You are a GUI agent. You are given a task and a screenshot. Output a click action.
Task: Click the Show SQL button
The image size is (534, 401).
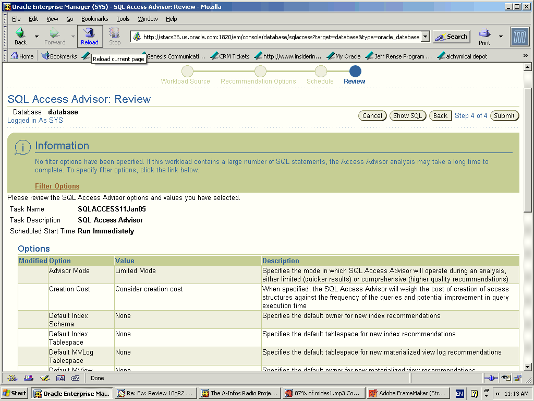click(408, 116)
